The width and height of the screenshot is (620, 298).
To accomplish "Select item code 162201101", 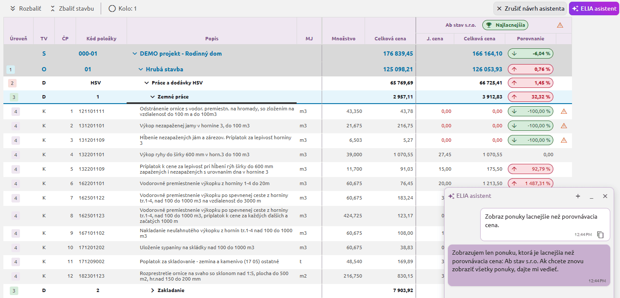I will pos(91,183).
